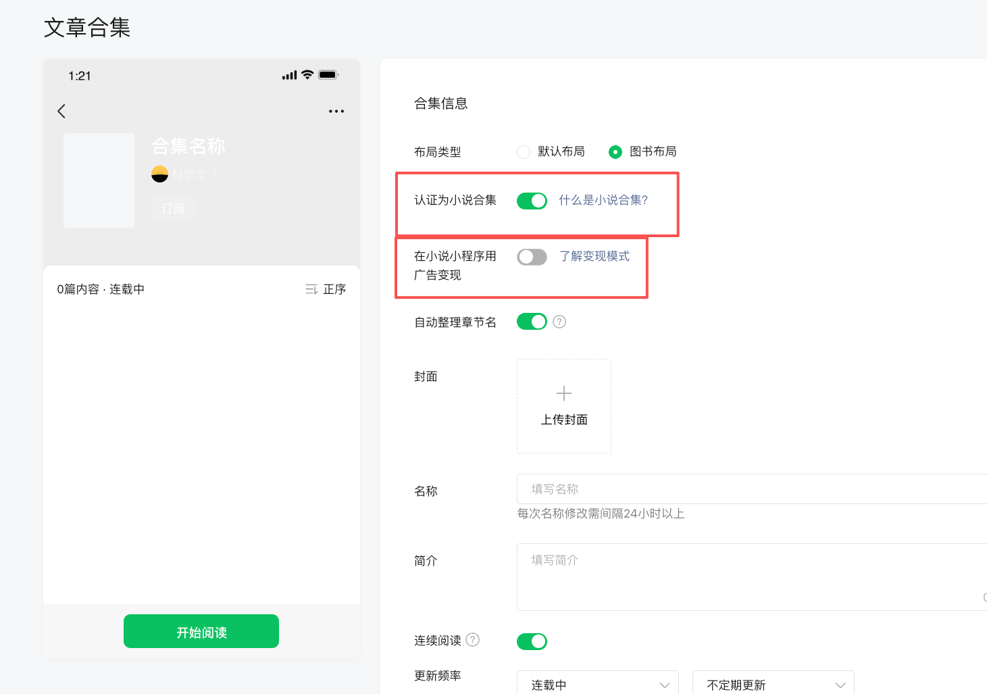Disable the 认证为小说合集 toggle
Image resolution: width=987 pixels, height=694 pixels.
pyautogui.click(x=532, y=201)
